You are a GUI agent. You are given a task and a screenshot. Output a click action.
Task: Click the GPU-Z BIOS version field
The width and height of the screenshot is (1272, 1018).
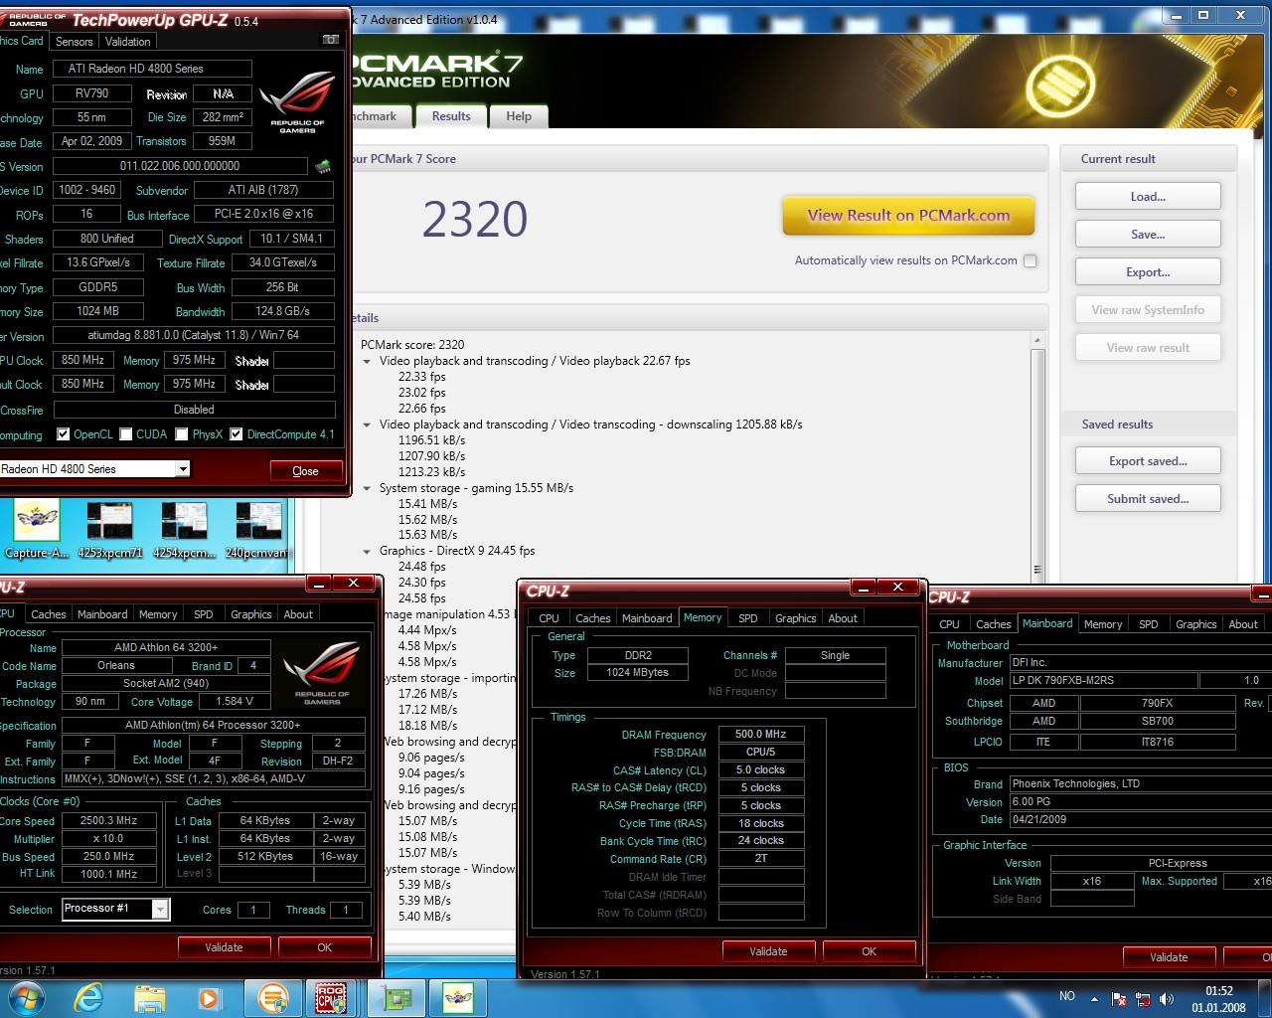180,166
